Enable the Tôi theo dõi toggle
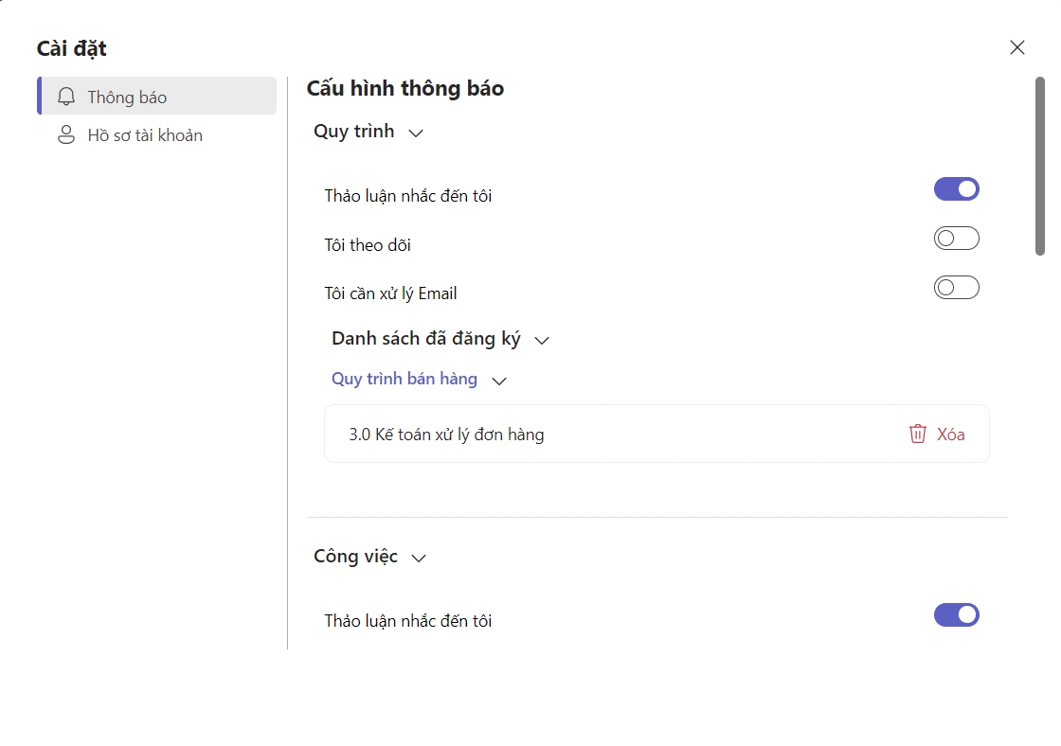1061x746 pixels. (956, 239)
